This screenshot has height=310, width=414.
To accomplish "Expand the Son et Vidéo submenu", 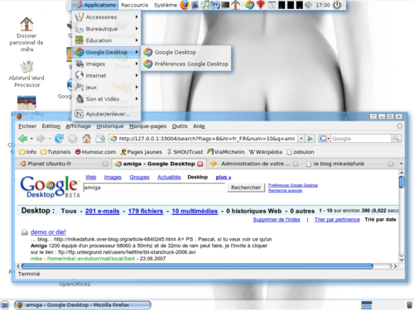I will click(107, 99).
